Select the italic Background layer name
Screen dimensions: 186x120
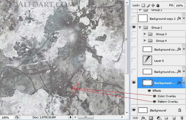(x=158, y=110)
